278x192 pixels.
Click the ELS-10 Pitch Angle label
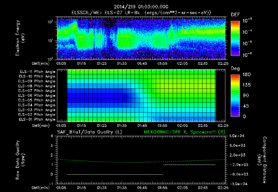click(x=37, y=76)
